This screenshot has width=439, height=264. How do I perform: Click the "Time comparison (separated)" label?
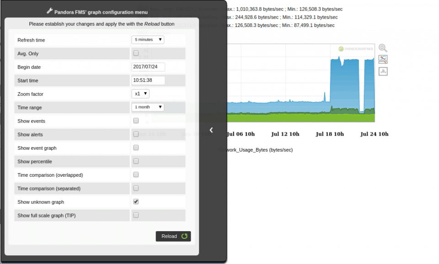tap(49, 189)
